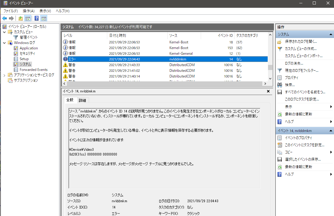Expand the 表示 submenu arrow
Image resolution: width=334 pixels, height=216 pixels.
coord(331,107)
